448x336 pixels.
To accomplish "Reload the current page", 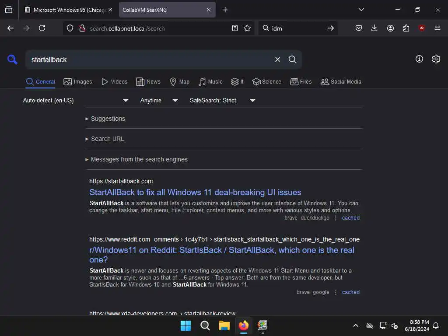I will pyautogui.click(x=42, y=28).
